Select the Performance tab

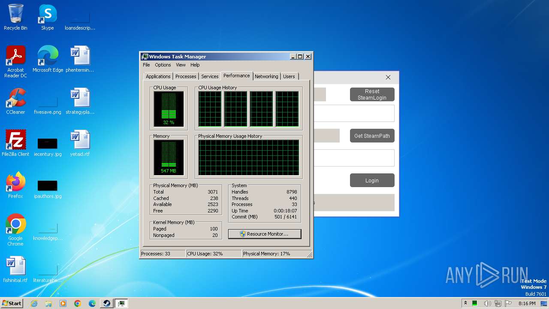(237, 76)
